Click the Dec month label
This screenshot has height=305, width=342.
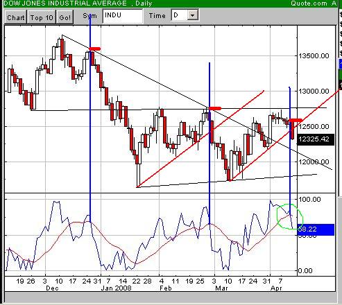tap(52, 288)
